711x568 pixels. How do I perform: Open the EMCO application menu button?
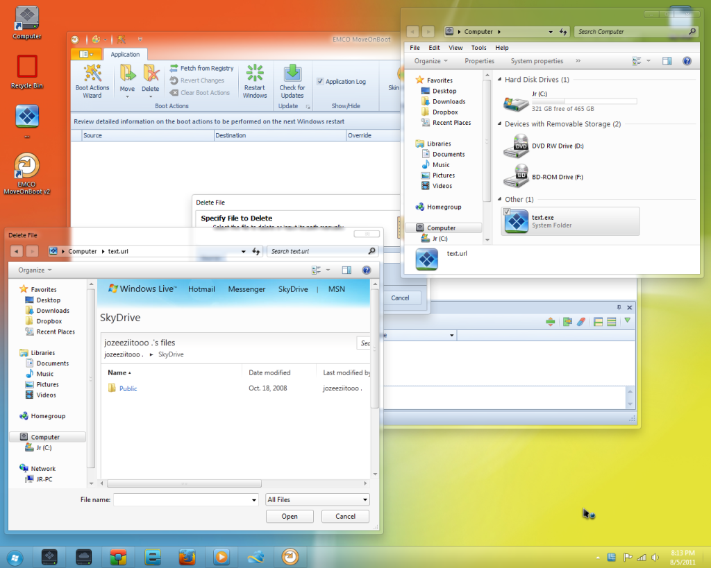click(x=86, y=54)
